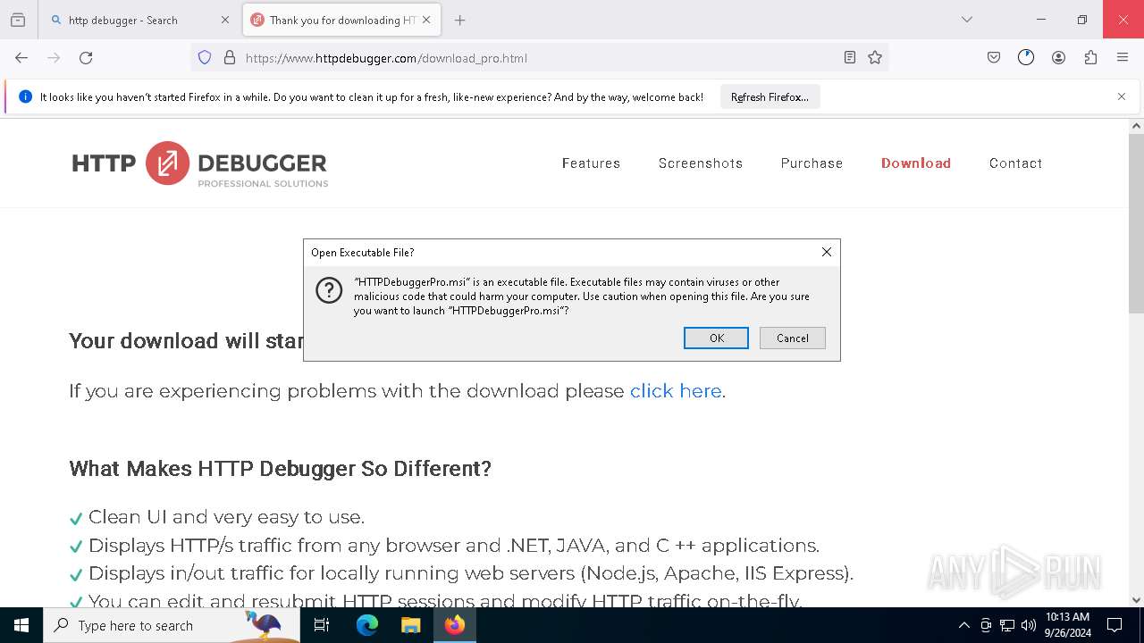Click the info icon in the notification bar
The width and height of the screenshot is (1144, 643).
click(x=25, y=96)
